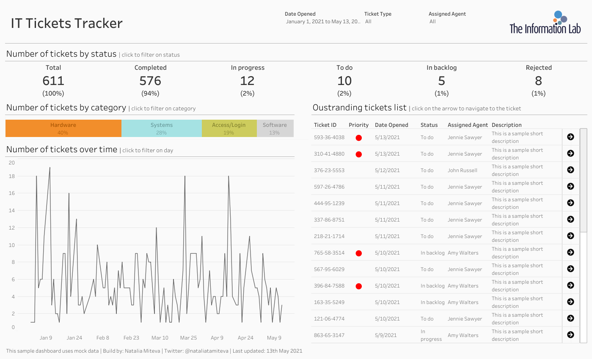Select the orange Hardware category bar

coord(63,129)
